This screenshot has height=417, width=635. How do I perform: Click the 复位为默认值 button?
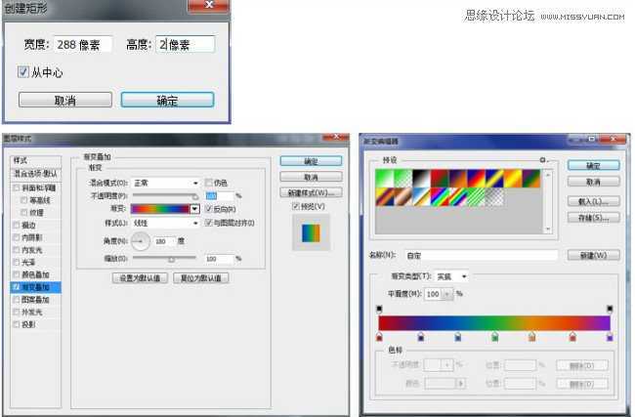(201, 278)
